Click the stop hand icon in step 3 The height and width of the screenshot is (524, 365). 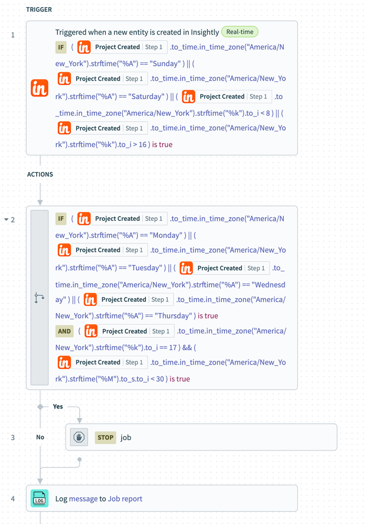pyautogui.click(x=79, y=437)
